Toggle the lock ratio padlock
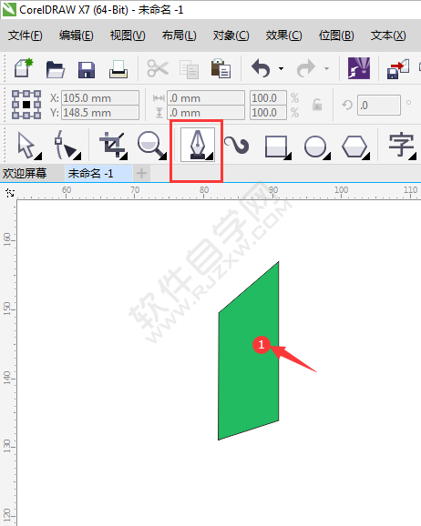This screenshot has width=421, height=526. point(317,105)
